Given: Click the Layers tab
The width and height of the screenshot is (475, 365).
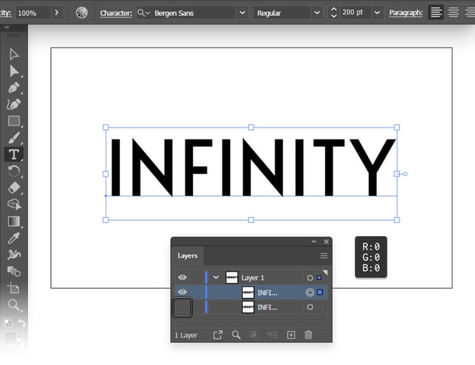Looking at the screenshot, I should [188, 256].
